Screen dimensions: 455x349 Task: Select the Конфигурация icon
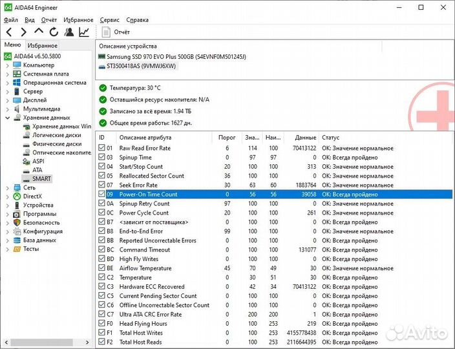(x=17, y=231)
